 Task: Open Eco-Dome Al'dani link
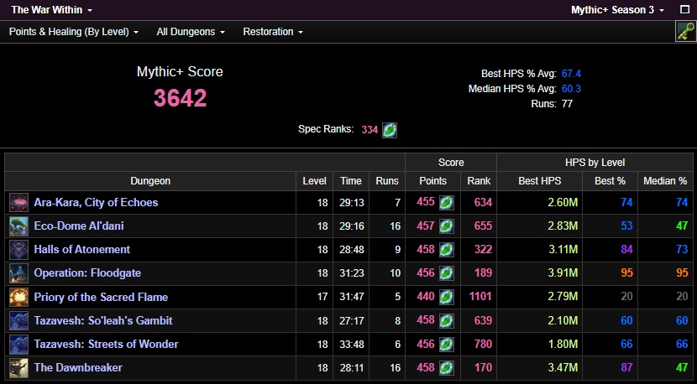click(79, 226)
